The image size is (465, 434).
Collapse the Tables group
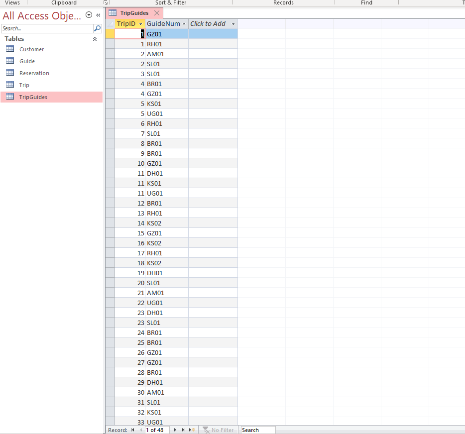click(95, 39)
